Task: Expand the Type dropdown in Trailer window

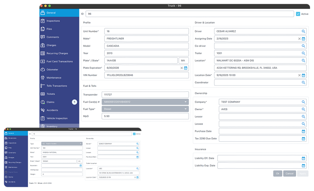Action: click(81, 144)
